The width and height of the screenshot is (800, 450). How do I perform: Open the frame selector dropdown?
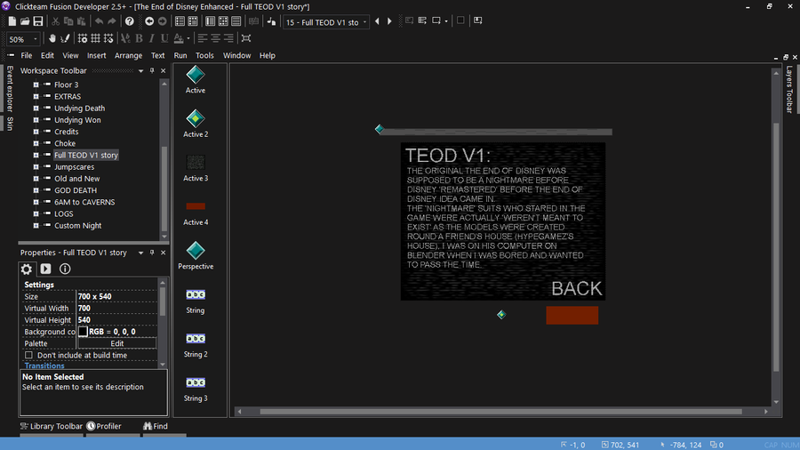pyautogui.click(x=364, y=22)
